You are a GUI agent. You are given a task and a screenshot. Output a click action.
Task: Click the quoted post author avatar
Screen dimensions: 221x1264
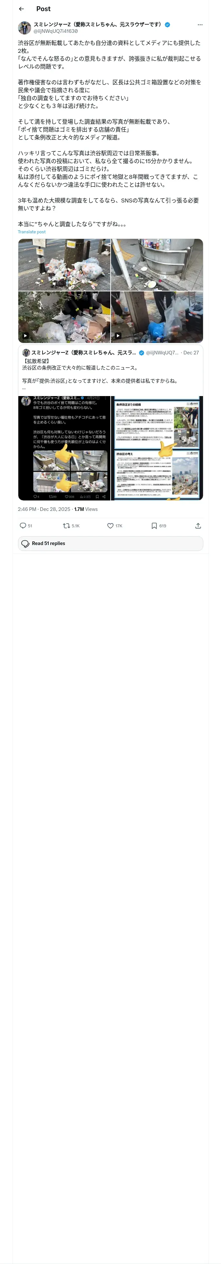(26, 353)
